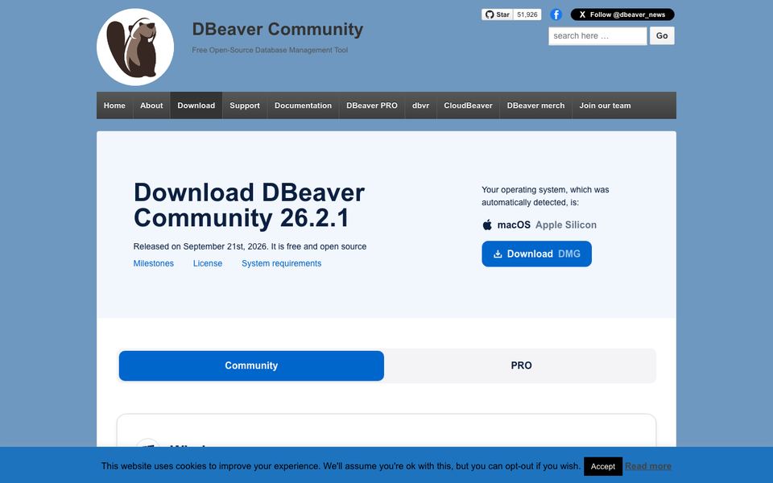Open the DBeaver merch menu item
This screenshot has height=483, width=773.
536,105
